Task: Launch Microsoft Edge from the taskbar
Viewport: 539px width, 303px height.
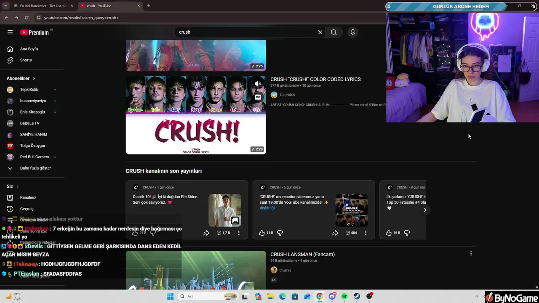Action: (x=283, y=296)
